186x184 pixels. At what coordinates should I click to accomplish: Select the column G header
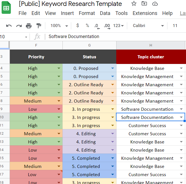click(x=89, y=45)
